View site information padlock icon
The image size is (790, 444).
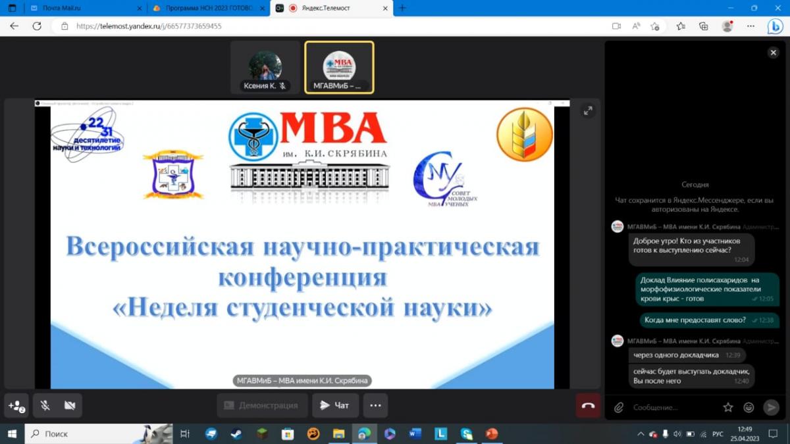point(65,26)
